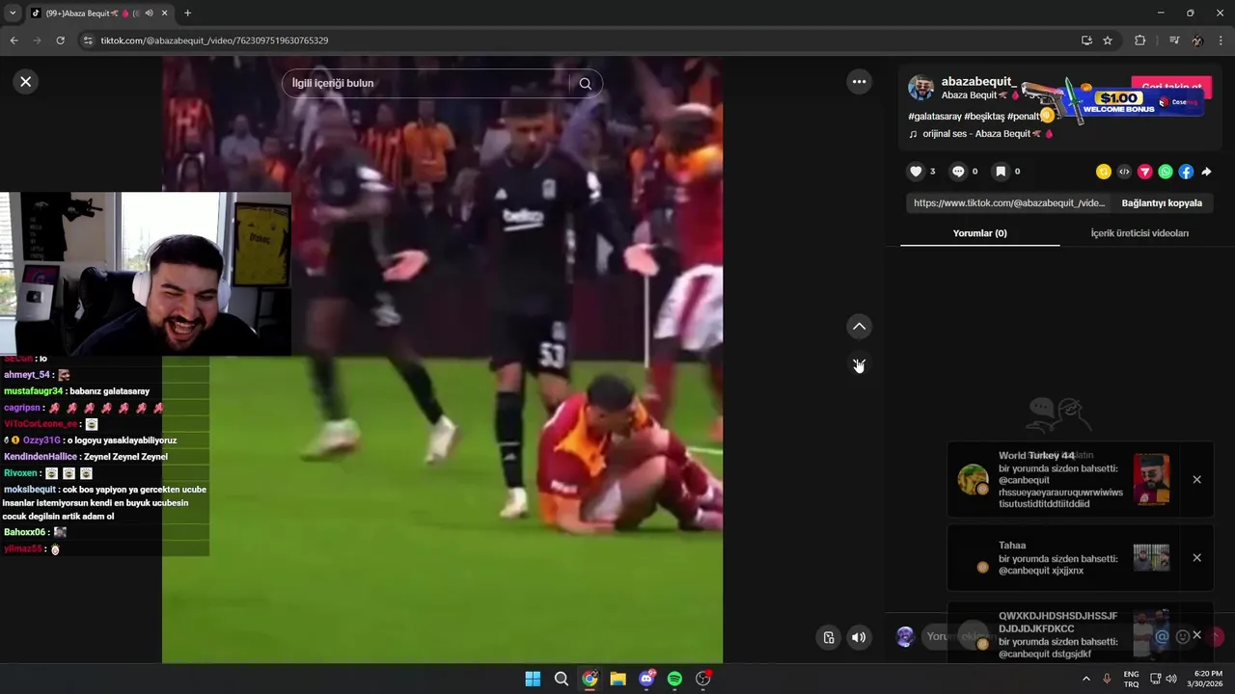Viewport: 1235px width, 694px height.
Task: Like the video with heart icon
Action: pyautogui.click(x=916, y=172)
